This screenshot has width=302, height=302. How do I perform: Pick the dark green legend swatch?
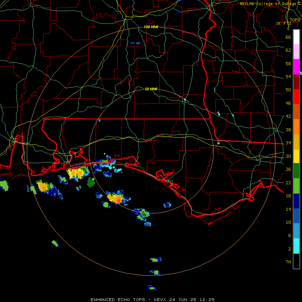click(x=296, y=171)
